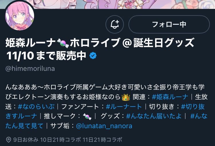Open the #んなたん届いたよ hashtag link

tap(154, 116)
